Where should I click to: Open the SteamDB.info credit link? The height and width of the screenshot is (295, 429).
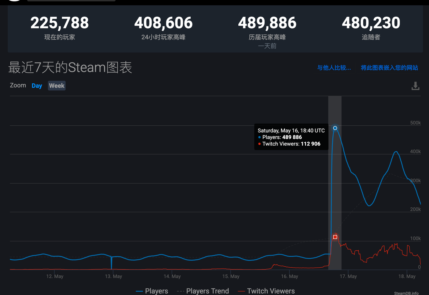[x=406, y=293]
